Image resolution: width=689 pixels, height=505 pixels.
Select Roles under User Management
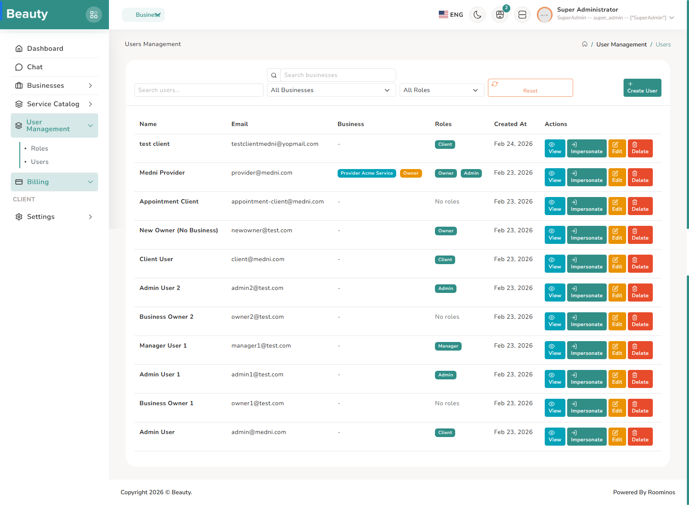(x=39, y=148)
